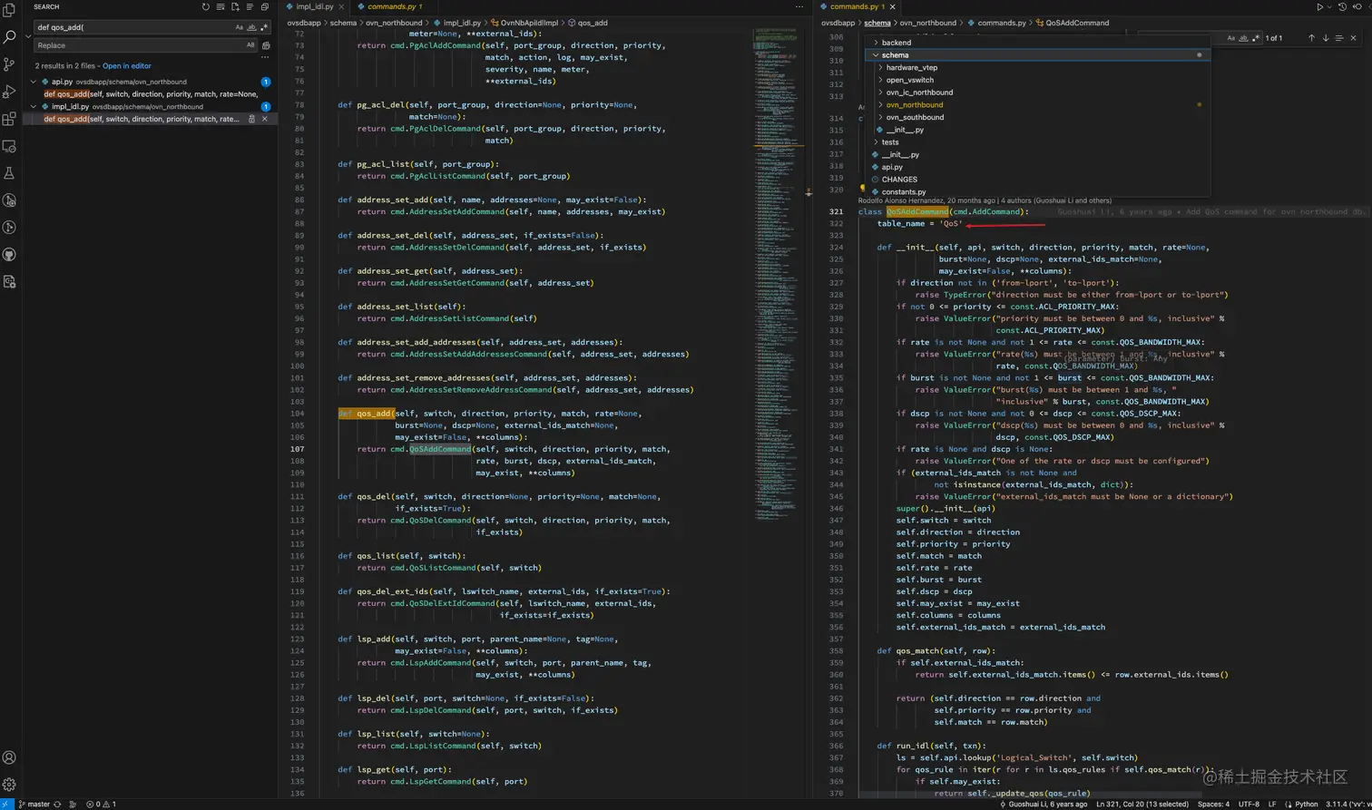Screen dimensions: 1372x810
Task: Switch search results to tree view
Action: pos(250,7)
